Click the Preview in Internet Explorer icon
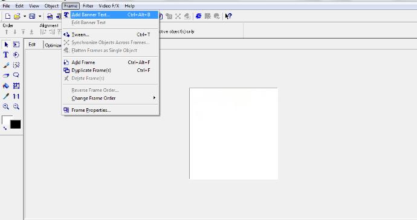 pos(198,16)
